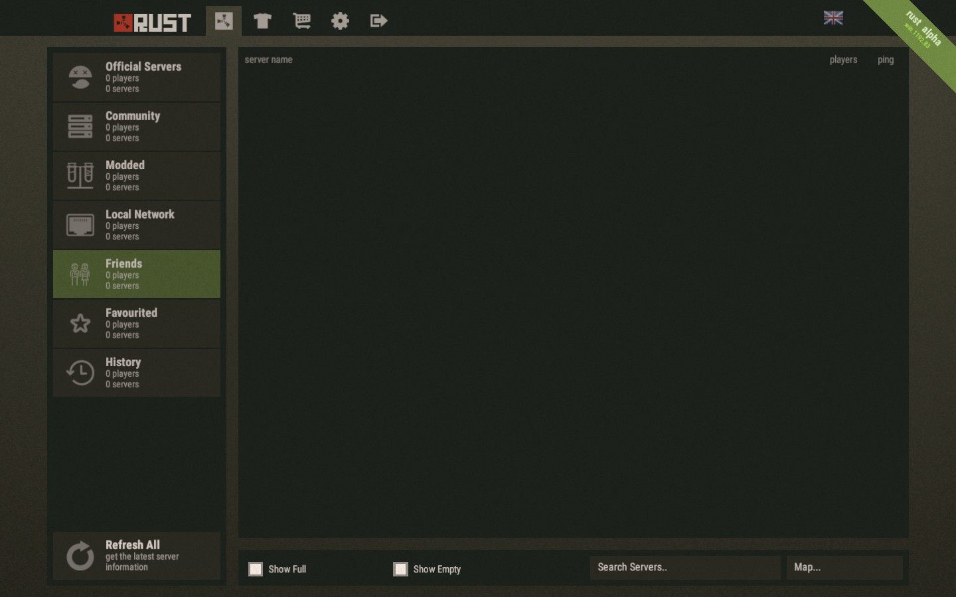Image resolution: width=956 pixels, height=597 pixels.
Task: Toggle the Show Empty checkbox
Action: coord(400,569)
